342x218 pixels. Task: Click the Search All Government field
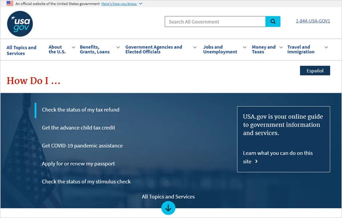point(215,22)
